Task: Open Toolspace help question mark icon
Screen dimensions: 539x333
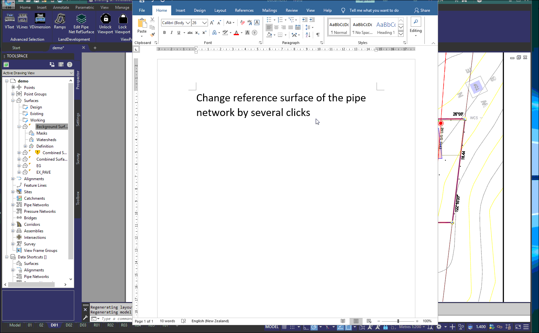Action: [70, 65]
